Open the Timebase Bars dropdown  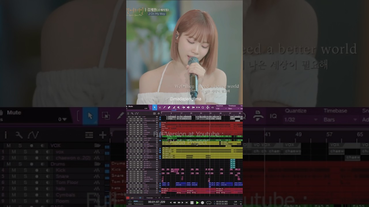[x=234, y=109]
